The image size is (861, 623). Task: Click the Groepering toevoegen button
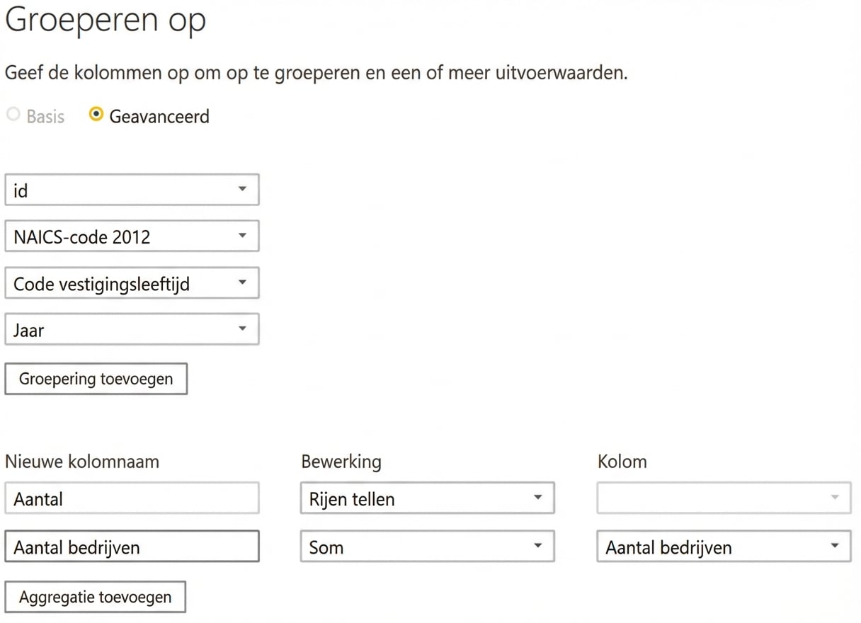(96, 379)
